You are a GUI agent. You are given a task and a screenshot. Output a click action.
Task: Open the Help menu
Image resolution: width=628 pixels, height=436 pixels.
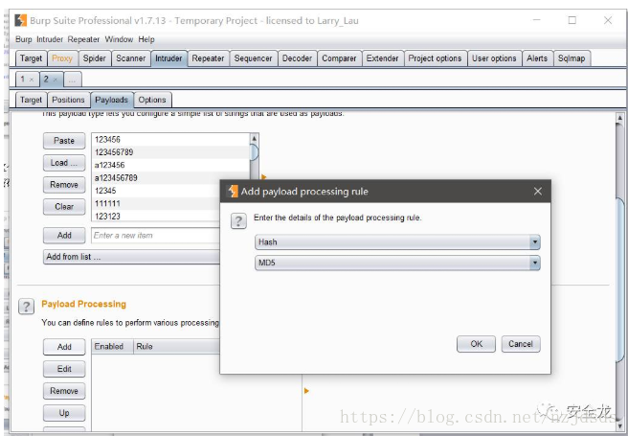click(x=146, y=39)
